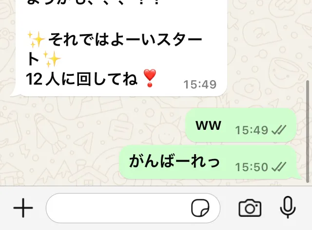This screenshot has width=312, height=230.
Task: Click the chat scrollbar on the right edge
Action: tap(308, 131)
